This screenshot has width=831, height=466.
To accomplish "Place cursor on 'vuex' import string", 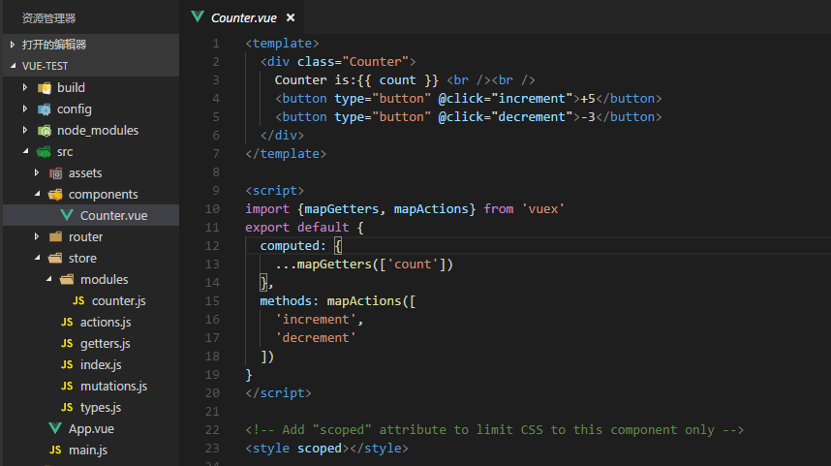I will [542, 209].
